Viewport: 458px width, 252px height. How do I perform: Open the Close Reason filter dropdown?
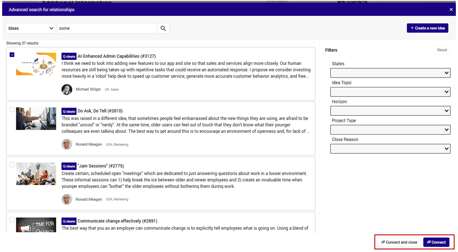390,149
